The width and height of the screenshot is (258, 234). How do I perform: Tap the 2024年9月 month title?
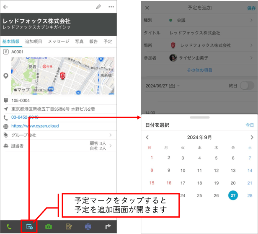(199, 137)
